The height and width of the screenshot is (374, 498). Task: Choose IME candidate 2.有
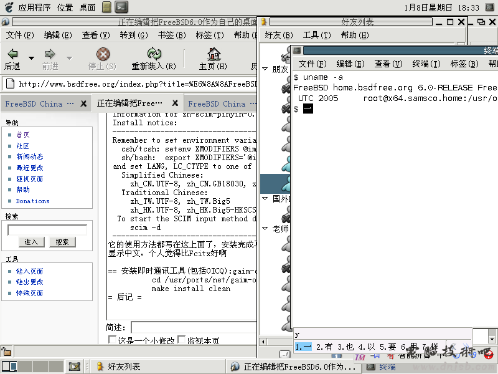[x=324, y=347]
